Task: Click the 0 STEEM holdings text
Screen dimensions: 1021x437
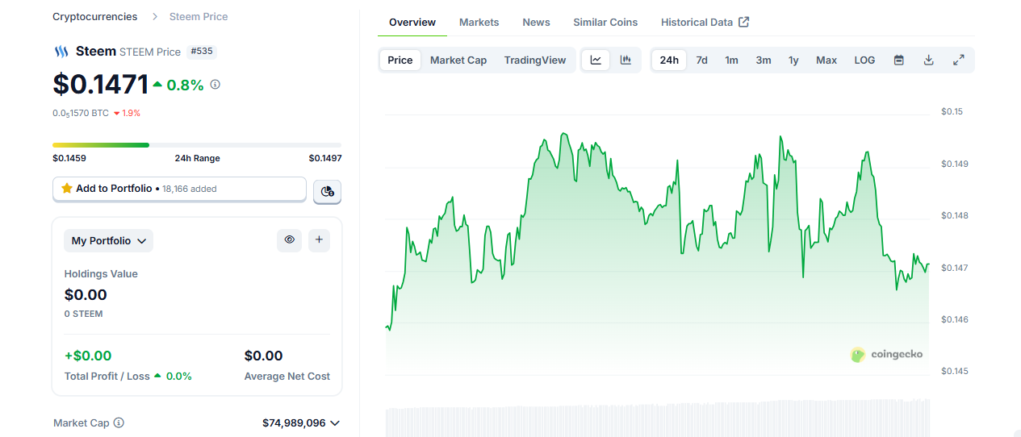Action: coord(84,314)
